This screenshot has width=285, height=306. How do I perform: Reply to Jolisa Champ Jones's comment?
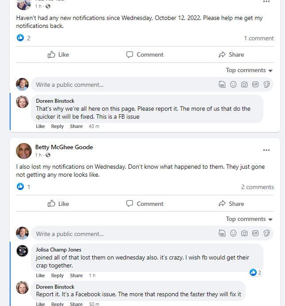[57, 275]
